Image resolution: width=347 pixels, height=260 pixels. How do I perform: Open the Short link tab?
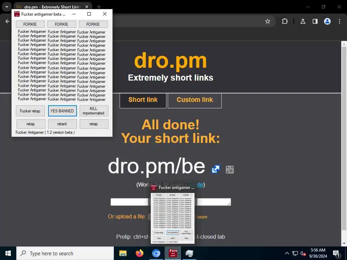143,100
